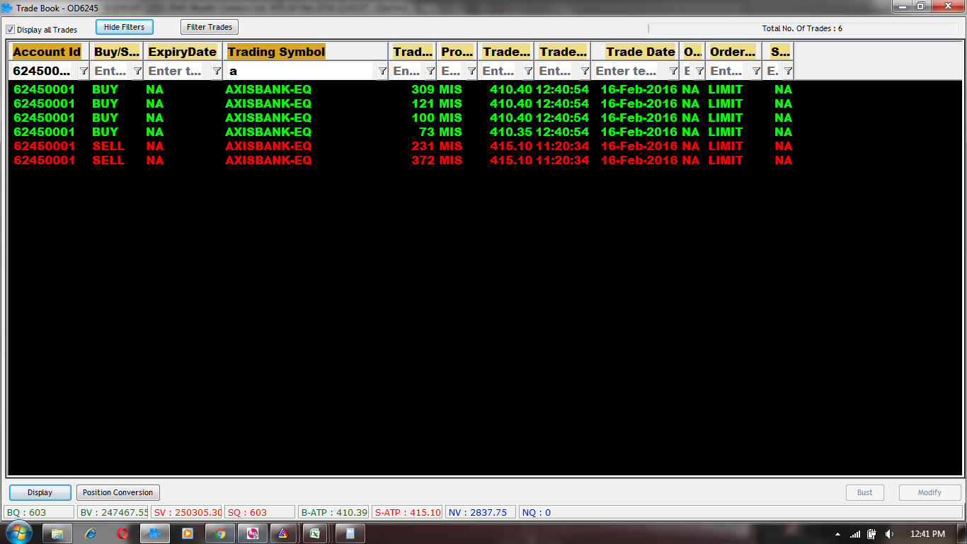Launch Internet Explorer from the taskbar
Screen dimensions: 967x544
(x=90, y=533)
